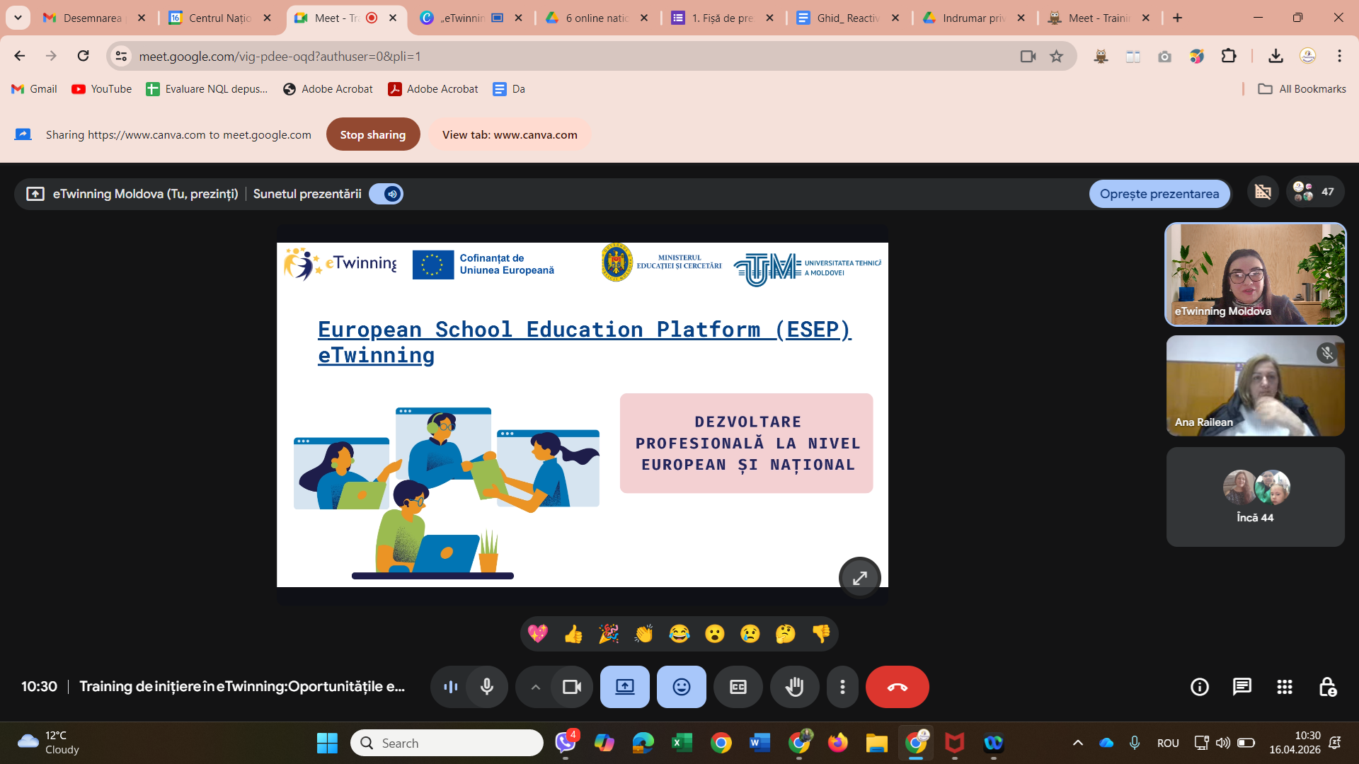Open the emoji reactions button
1359x764 pixels.
click(681, 687)
